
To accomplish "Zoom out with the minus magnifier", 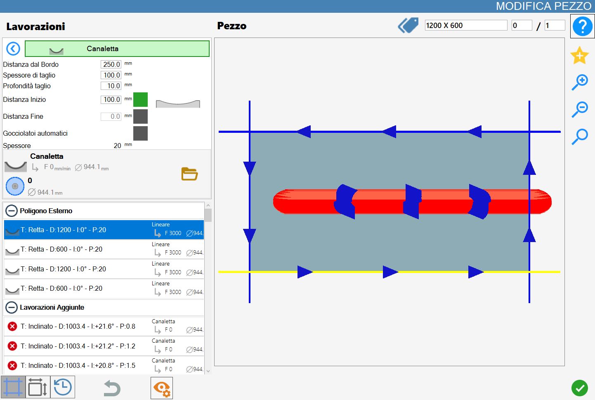I will click(x=580, y=109).
